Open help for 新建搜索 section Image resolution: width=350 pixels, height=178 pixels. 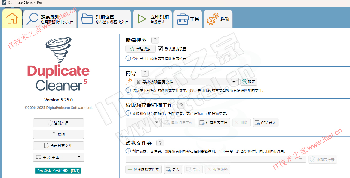tap(155, 40)
